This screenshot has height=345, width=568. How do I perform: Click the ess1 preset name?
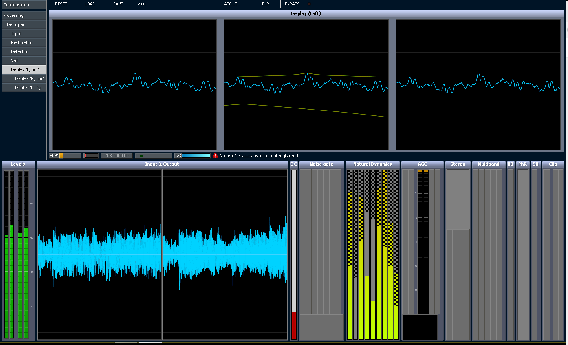pos(142,4)
